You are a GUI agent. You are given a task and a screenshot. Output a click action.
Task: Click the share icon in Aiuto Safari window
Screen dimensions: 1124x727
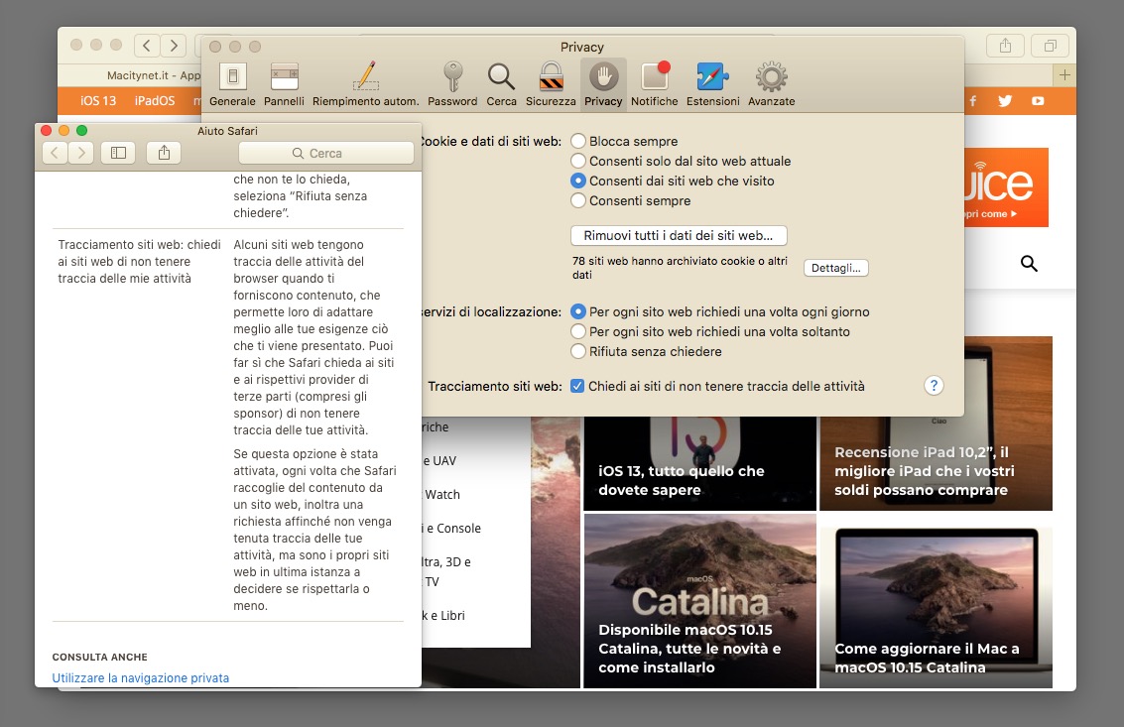point(164,153)
